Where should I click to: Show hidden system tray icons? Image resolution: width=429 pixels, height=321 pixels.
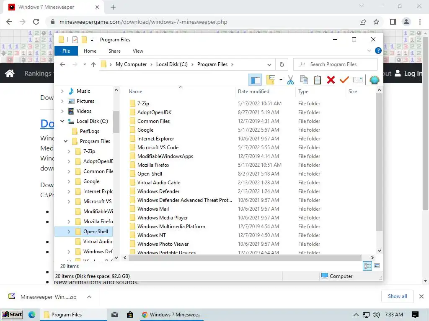(x=356, y=315)
